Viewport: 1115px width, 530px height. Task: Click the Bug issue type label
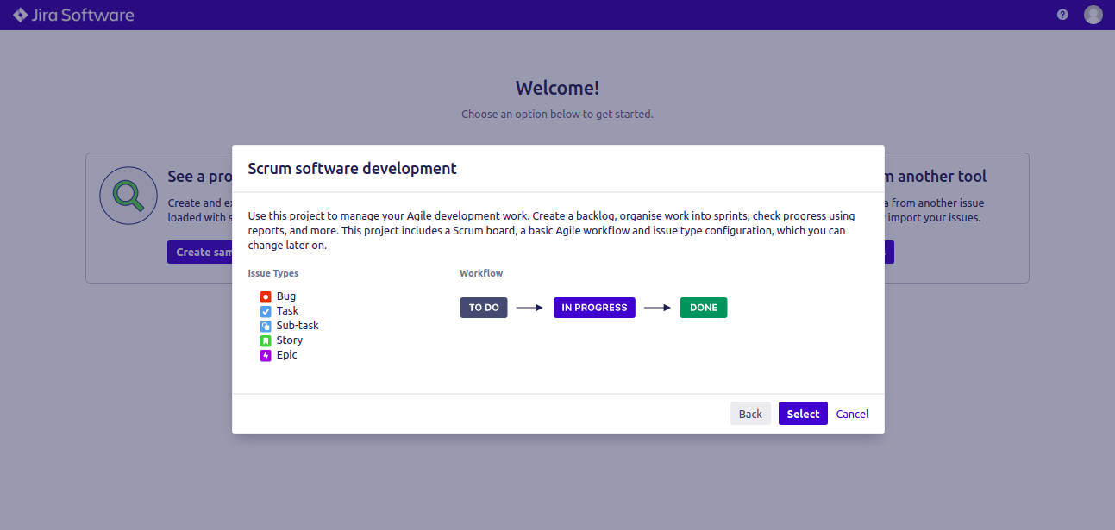[286, 296]
